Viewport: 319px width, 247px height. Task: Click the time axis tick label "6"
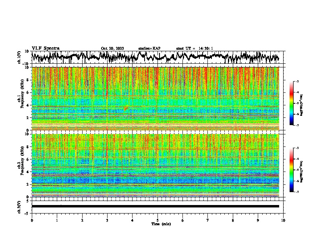[x=183, y=220]
